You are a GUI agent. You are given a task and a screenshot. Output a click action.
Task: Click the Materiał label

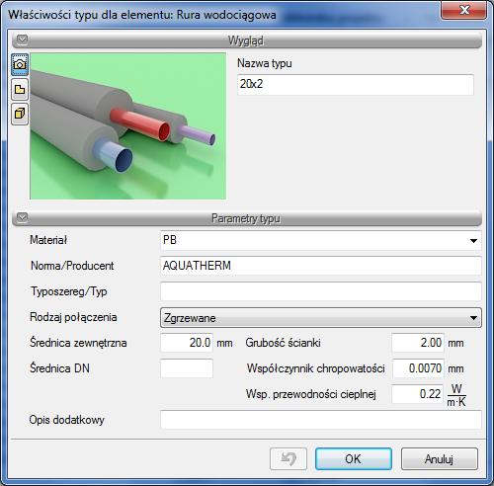tap(48, 240)
